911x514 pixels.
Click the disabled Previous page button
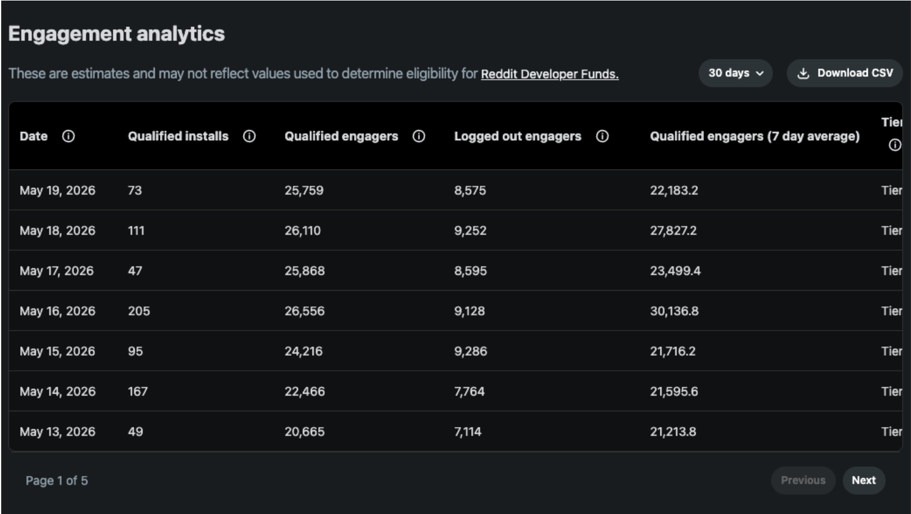click(x=803, y=480)
